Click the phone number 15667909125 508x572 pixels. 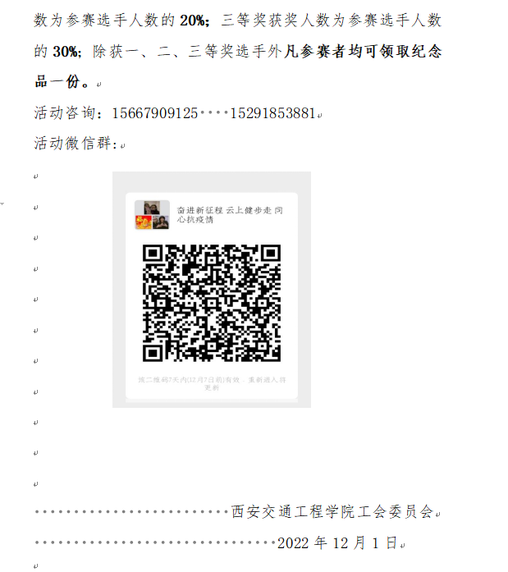pos(154,113)
